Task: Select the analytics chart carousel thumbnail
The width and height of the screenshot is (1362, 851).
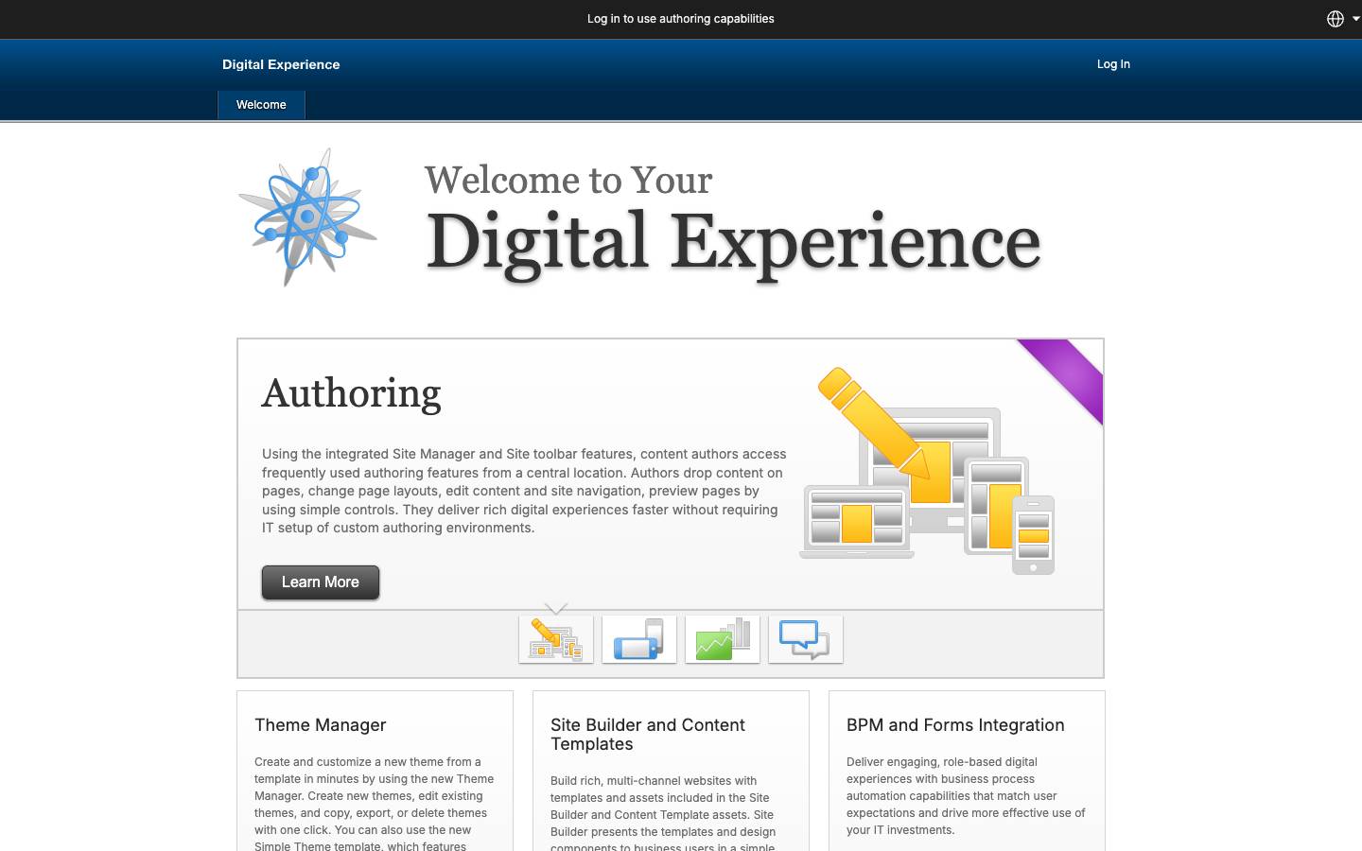Action: point(723,639)
